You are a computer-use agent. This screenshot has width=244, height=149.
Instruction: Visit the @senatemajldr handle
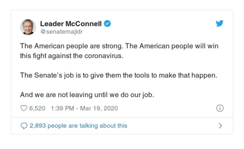coord(62,31)
